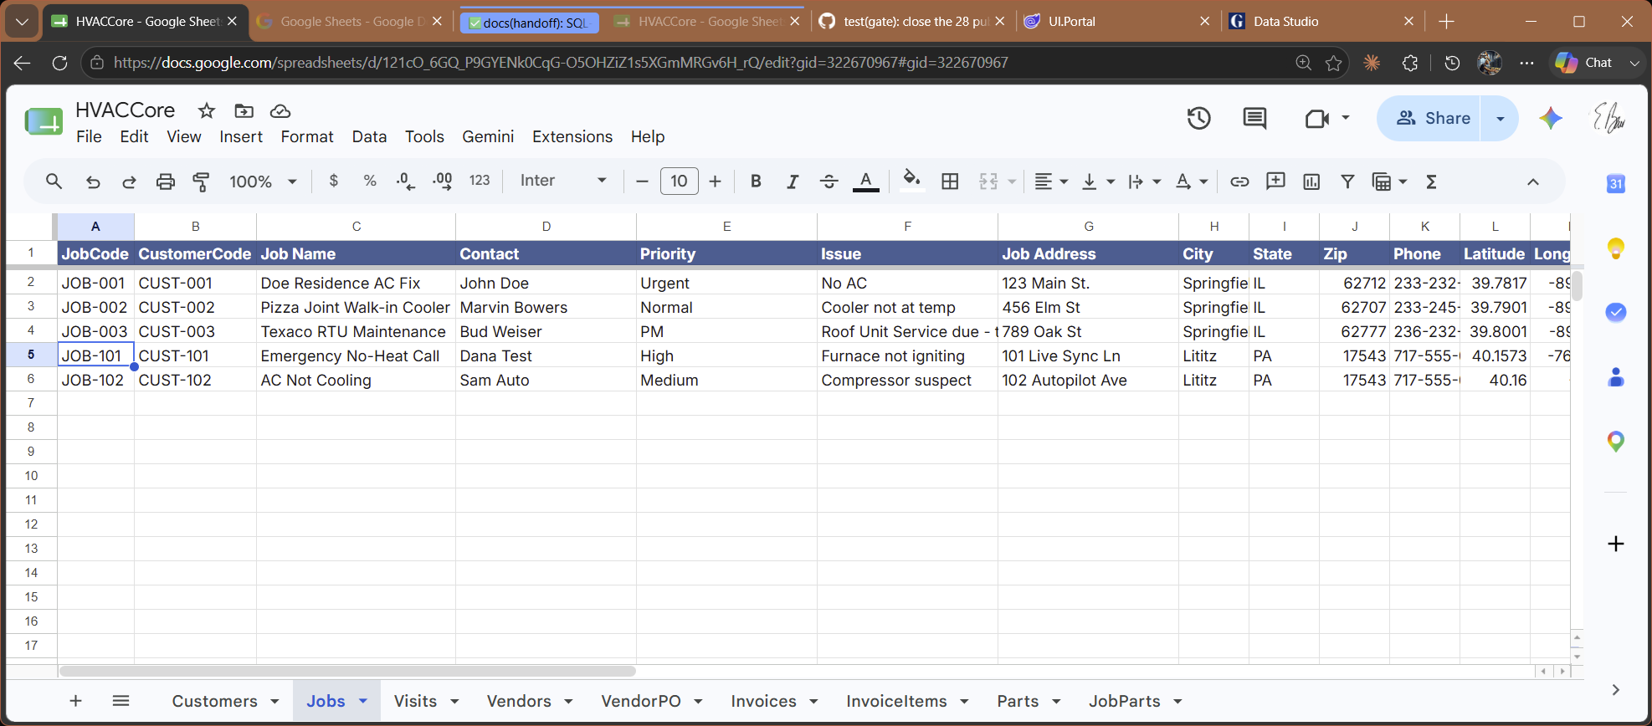Increase decimal places
This screenshot has height=726, width=1652.
pos(443,181)
